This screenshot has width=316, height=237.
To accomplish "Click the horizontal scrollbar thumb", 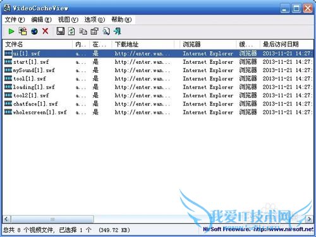I will [x=52, y=219].
